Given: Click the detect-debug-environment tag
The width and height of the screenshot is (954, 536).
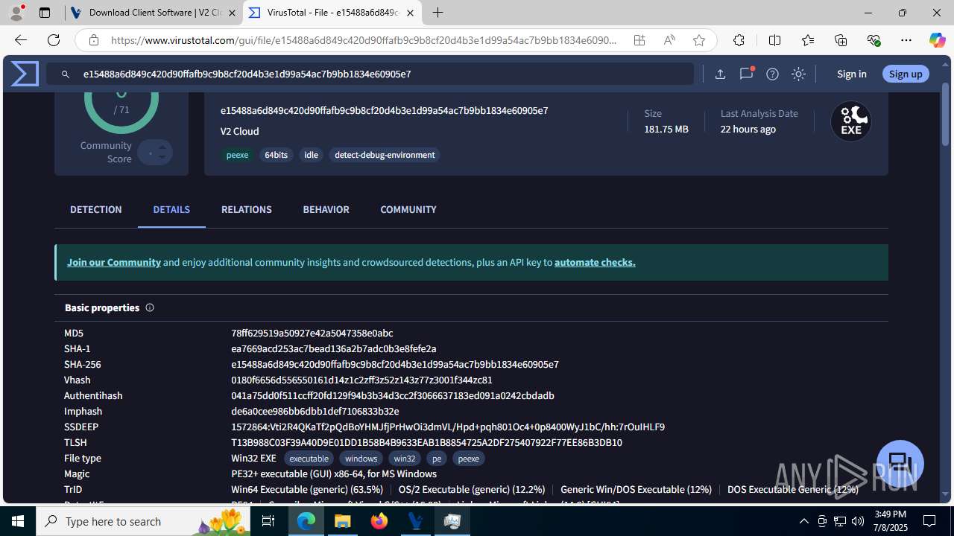Looking at the screenshot, I should pos(385,155).
